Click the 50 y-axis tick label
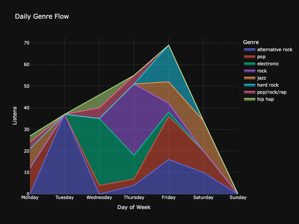 tap(27, 86)
